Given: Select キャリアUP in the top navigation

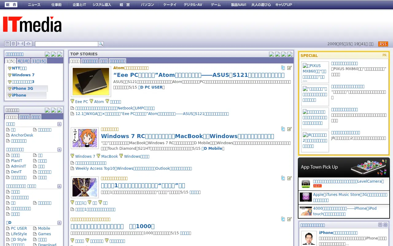Looking at the screenshot, I should (x=284, y=5).
